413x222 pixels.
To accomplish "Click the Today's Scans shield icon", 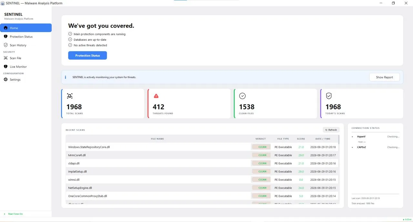I will click(329, 96).
